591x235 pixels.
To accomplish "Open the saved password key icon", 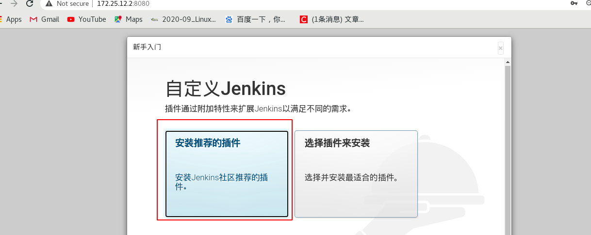I will pyautogui.click(x=574, y=3).
